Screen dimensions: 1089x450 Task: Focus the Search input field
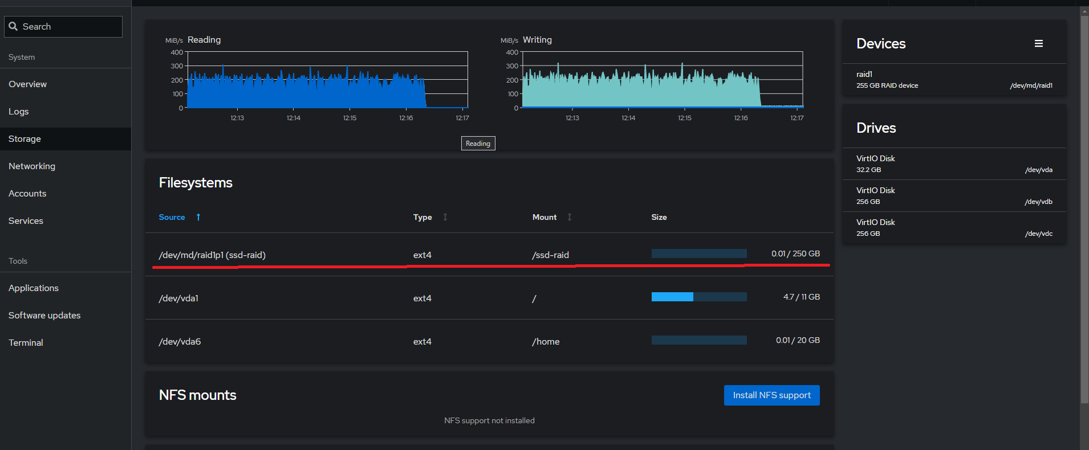tap(63, 27)
